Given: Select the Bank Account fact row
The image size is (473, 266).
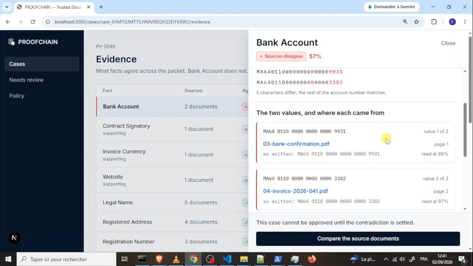Looking at the screenshot, I should pyautogui.click(x=173, y=107).
